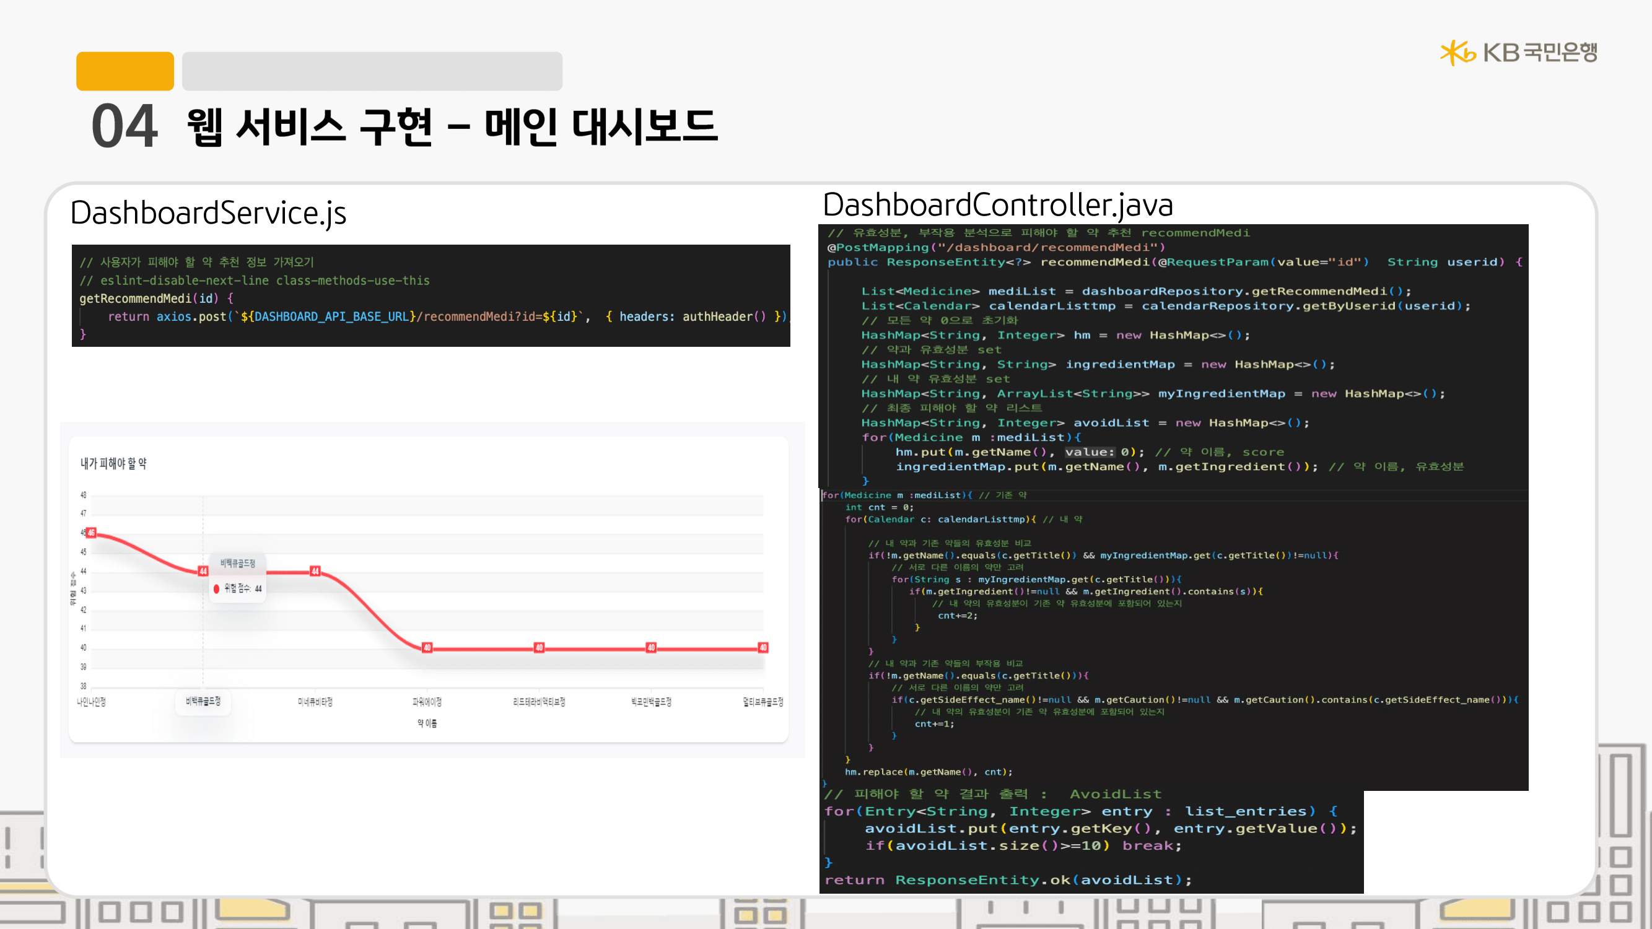Click the KB 국민은행 logo
Viewport: 1652px width, 929px height.
click(x=1518, y=52)
